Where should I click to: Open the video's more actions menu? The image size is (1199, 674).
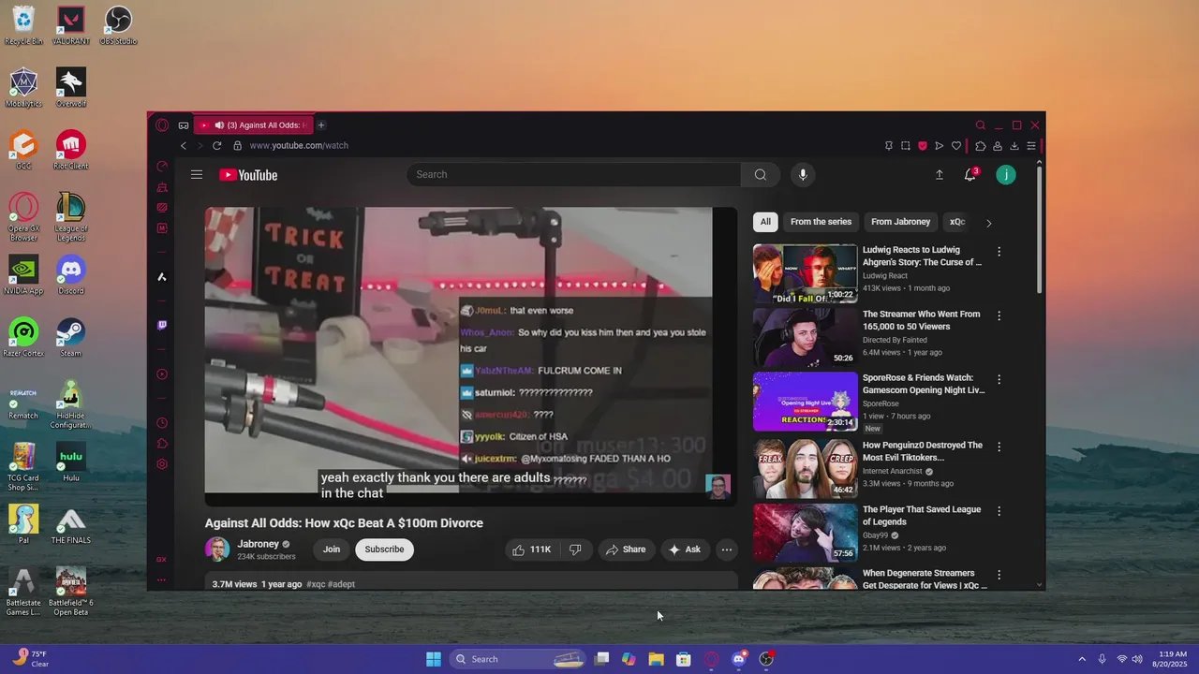click(x=726, y=549)
